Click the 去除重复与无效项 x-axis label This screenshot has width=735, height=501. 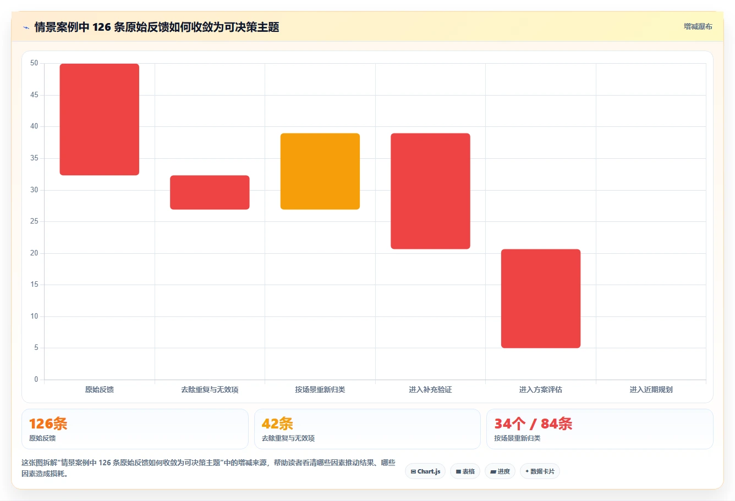210,389
